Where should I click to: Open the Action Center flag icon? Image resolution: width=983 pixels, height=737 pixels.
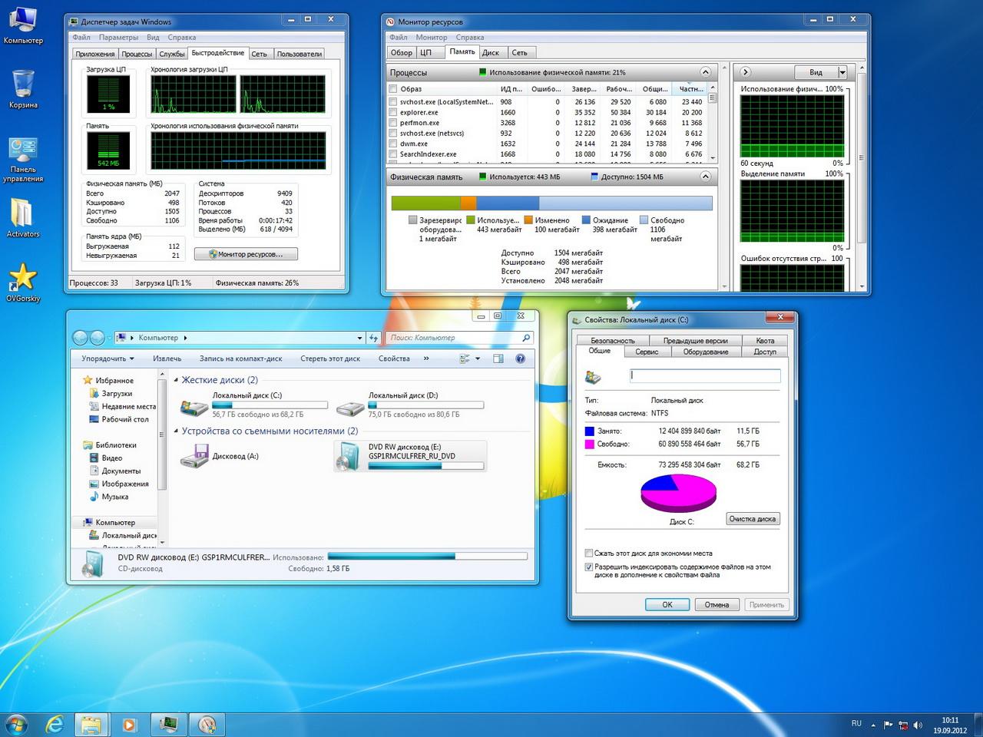click(888, 725)
